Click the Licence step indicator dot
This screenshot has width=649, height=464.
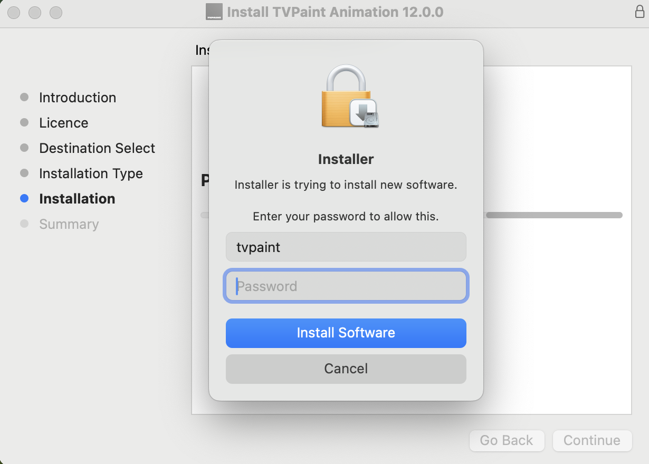[24, 122]
